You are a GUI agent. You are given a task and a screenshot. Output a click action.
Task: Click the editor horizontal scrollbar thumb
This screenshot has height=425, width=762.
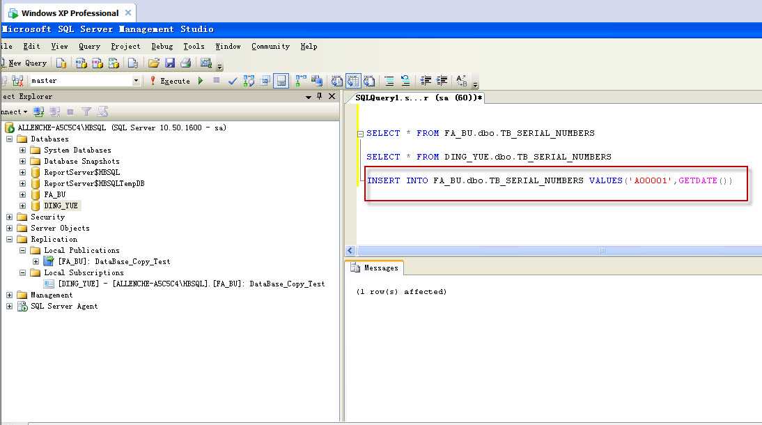click(x=602, y=251)
